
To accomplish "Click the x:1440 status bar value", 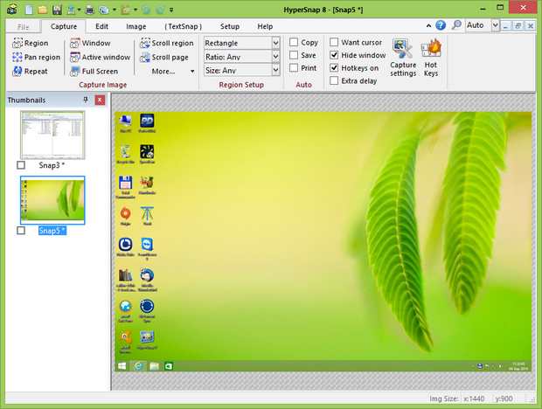I will tap(474, 399).
